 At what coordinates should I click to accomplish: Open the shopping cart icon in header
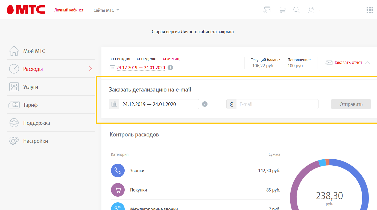(x=282, y=10)
